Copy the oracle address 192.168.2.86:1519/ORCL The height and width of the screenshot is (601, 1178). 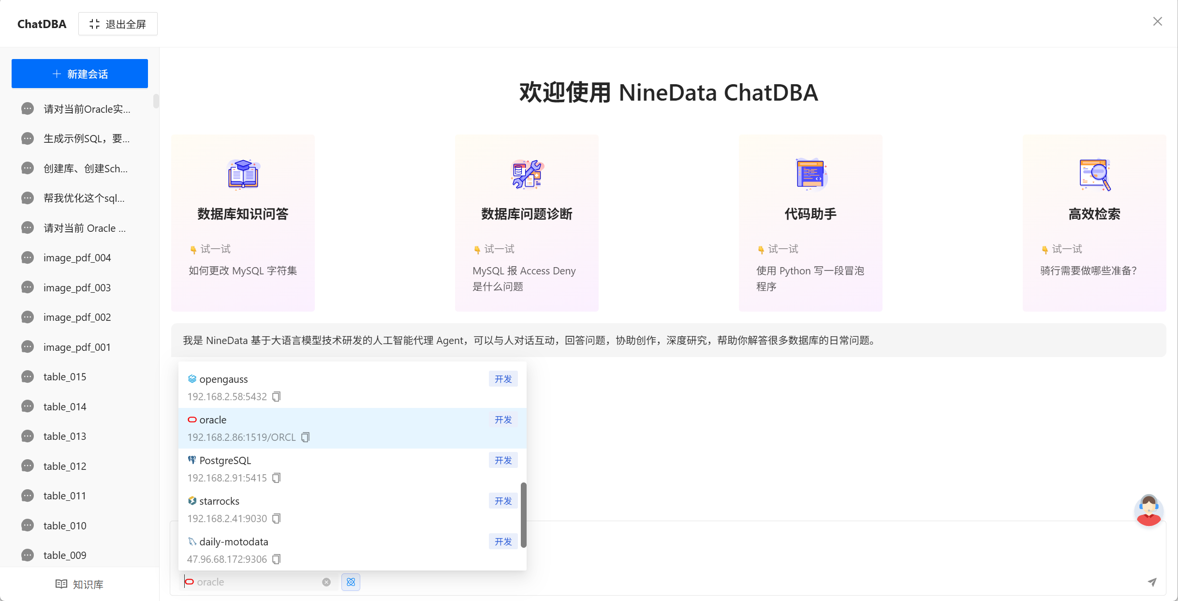[x=305, y=437]
